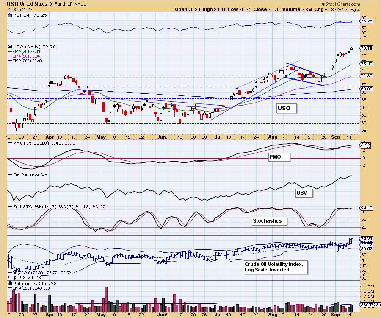Viewport: 381px width, 318px height.
Task: Click the NYSE exchange label
Action: 80,4
